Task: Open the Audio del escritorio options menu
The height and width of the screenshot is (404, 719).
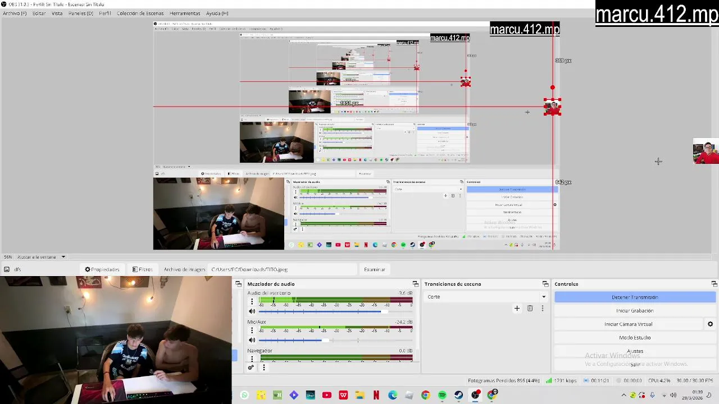Action: point(252,302)
